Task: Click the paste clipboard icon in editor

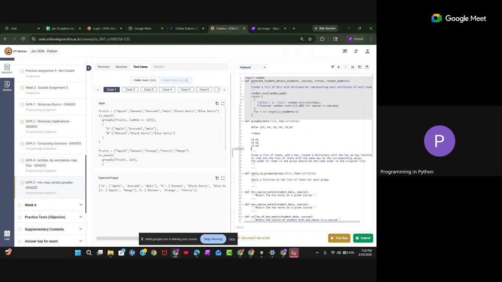Action: click(x=367, y=67)
